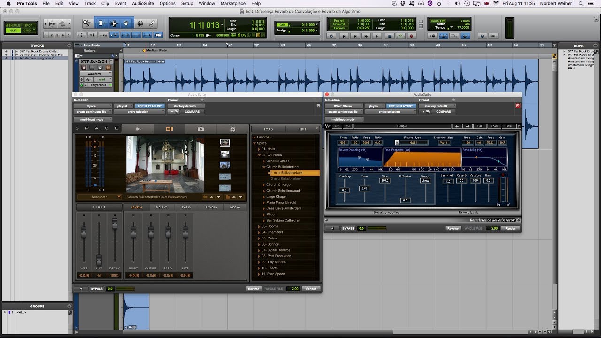This screenshot has height=338, width=601.
Task: Toggle the track Mute button
Action: tap(108, 68)
